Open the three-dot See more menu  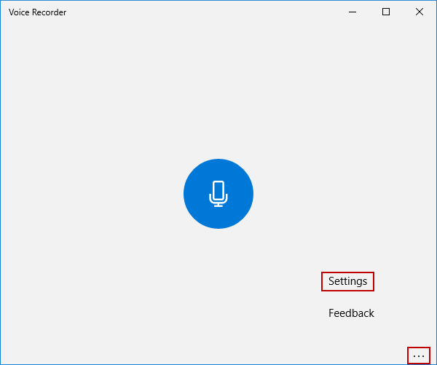(x=419, y=356)
